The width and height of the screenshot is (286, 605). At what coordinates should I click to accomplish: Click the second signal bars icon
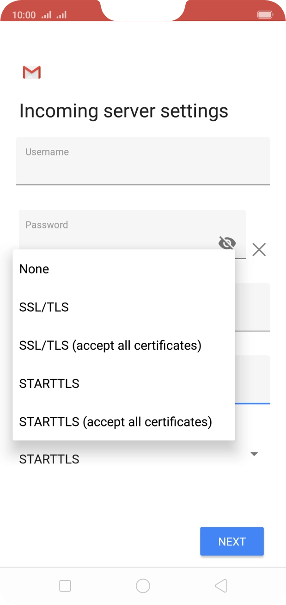60,15
